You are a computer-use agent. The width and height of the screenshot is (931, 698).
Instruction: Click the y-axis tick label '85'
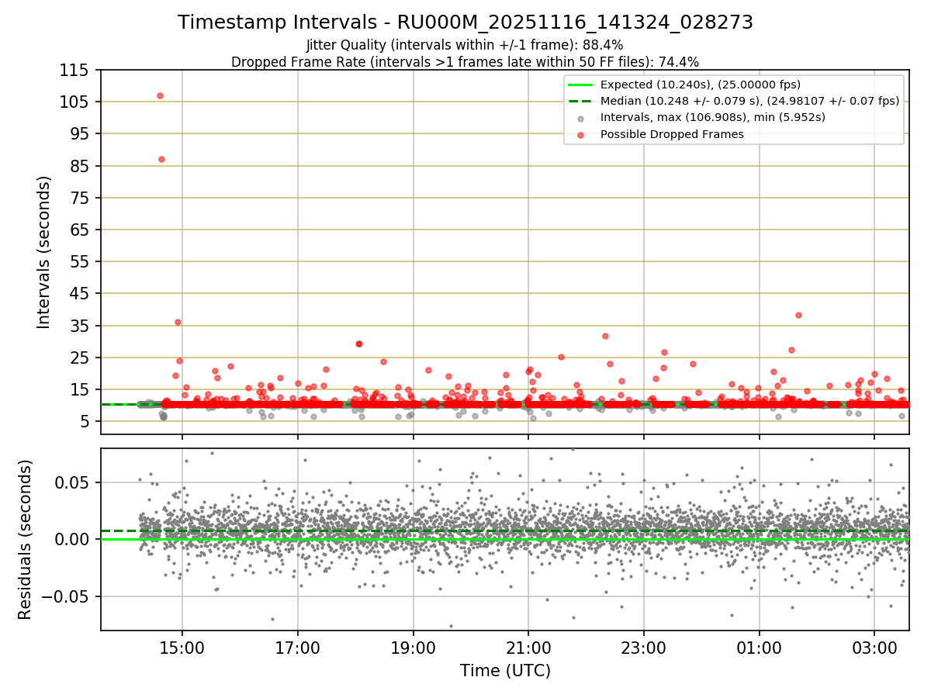(x=79, y=167)
